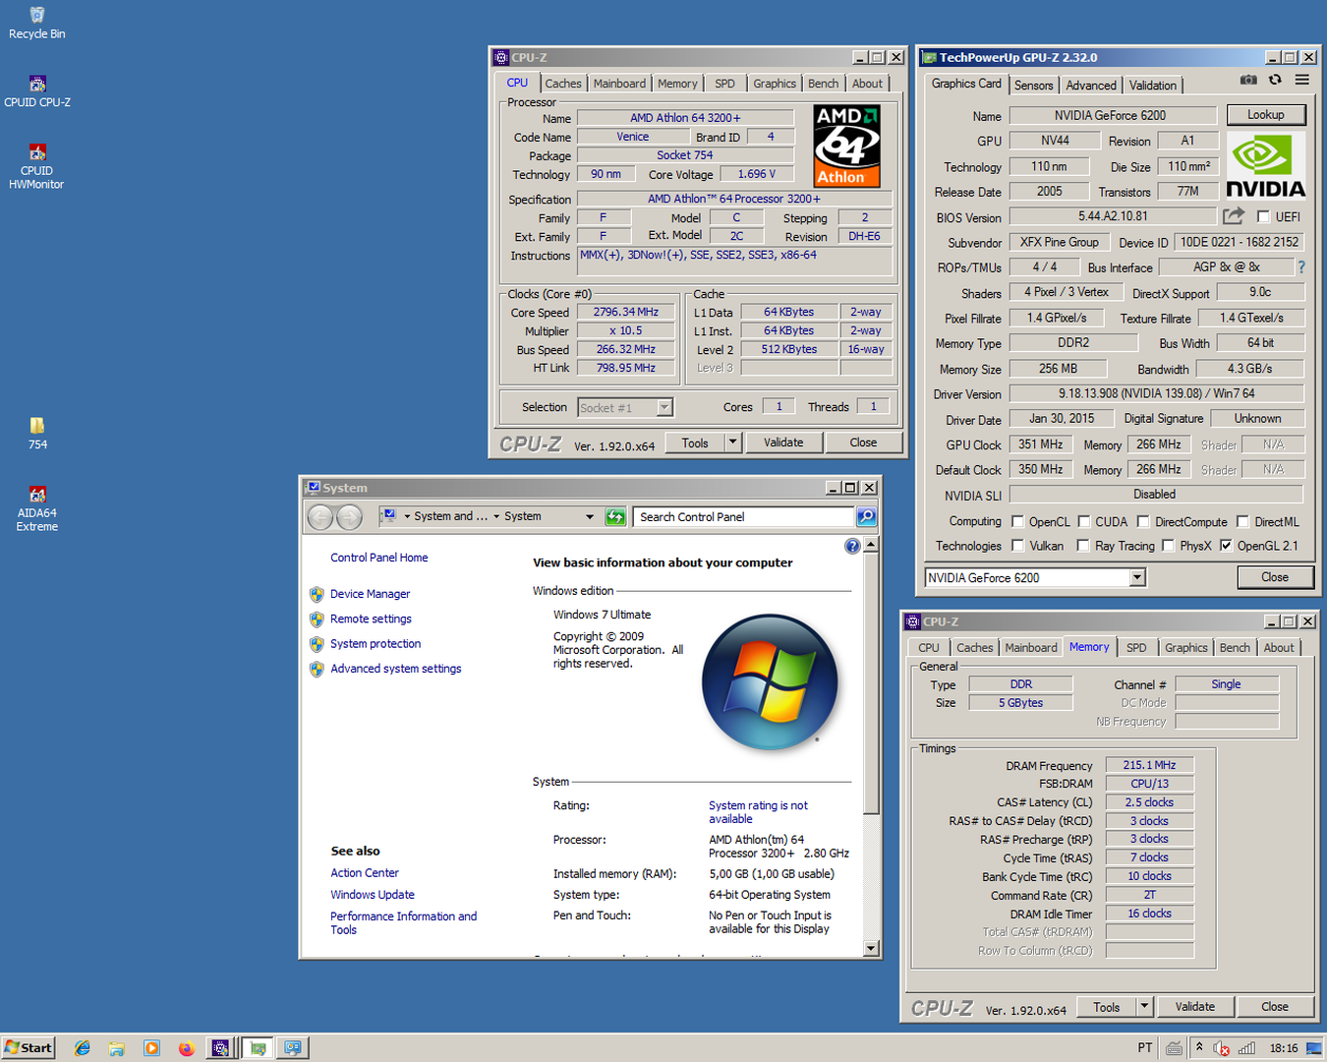Viewport: 1327px width, 1062px height.
Task: Click the NVIDIA logo in GPU-Z
Action: tap(1266, 167)
